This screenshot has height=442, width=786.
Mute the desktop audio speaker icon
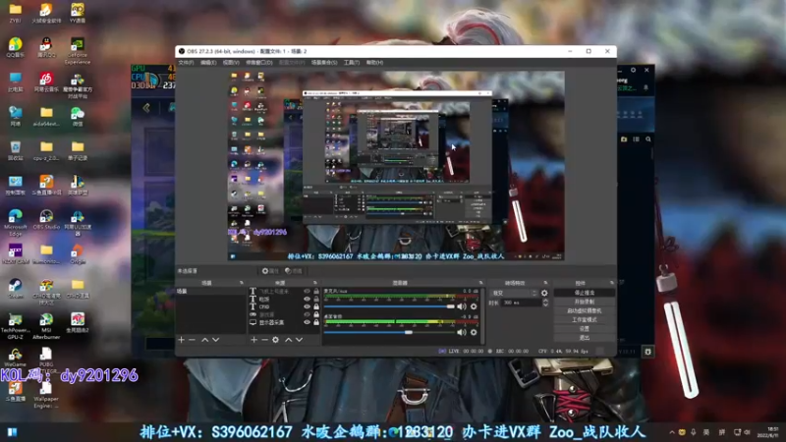[x=462, y=332]
